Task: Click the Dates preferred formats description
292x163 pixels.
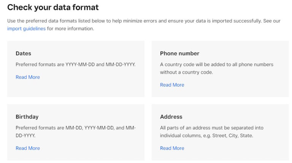Action: 75,65
